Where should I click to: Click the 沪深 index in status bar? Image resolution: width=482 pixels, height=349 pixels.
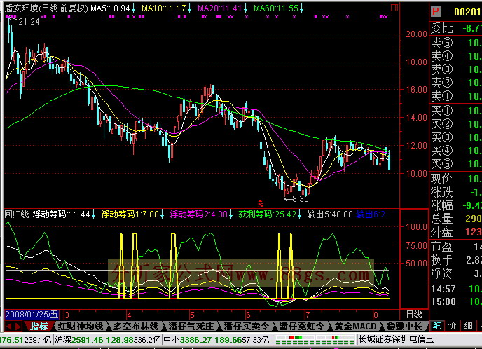click(107, 340)
